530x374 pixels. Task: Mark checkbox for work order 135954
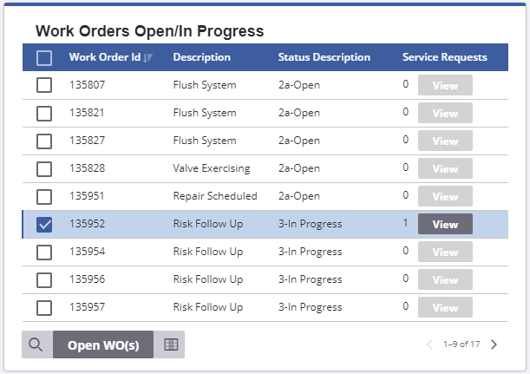44,252
